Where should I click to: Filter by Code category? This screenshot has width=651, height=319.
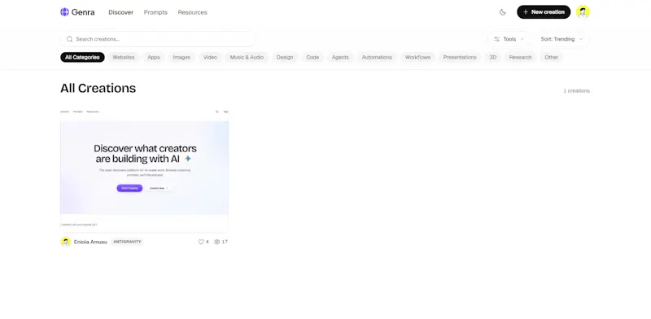click(312, 57)
